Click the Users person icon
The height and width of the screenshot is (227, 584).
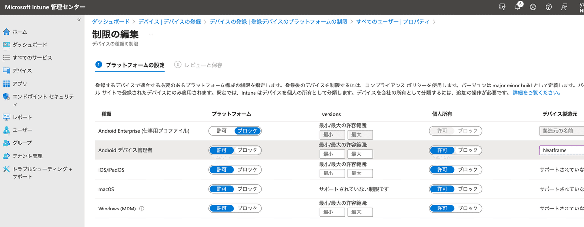coord(6,130)
